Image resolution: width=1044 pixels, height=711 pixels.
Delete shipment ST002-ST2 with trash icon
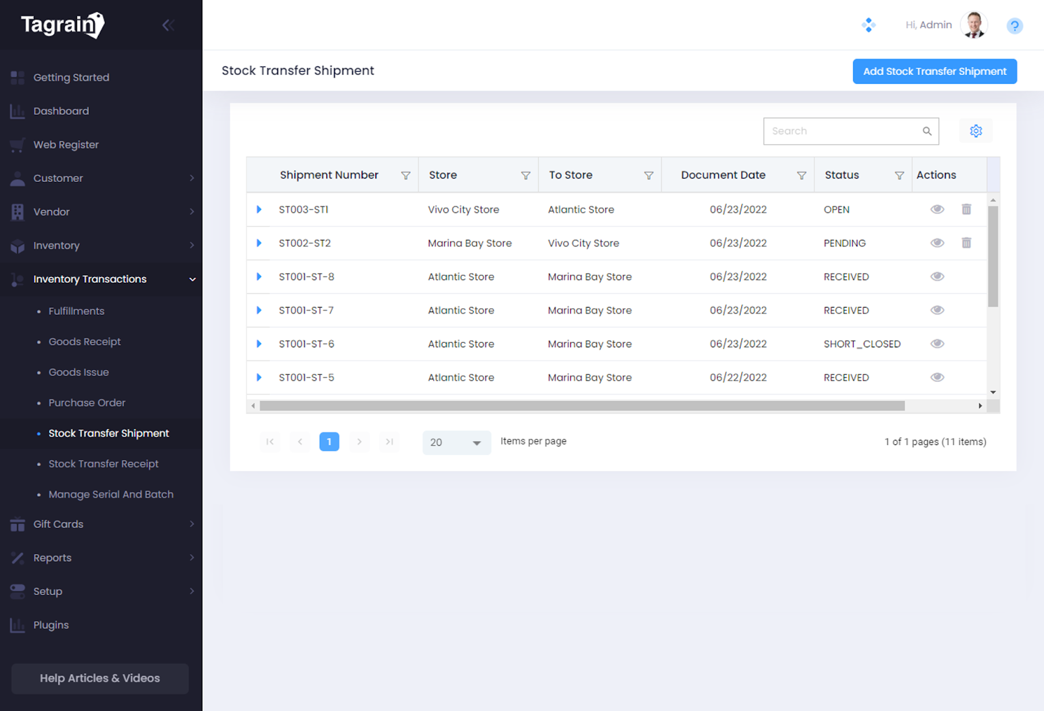coord(966,243)
